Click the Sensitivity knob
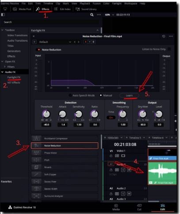Image resolution: width=180 pixels, height=214 pixels. (x=78, y=114)
